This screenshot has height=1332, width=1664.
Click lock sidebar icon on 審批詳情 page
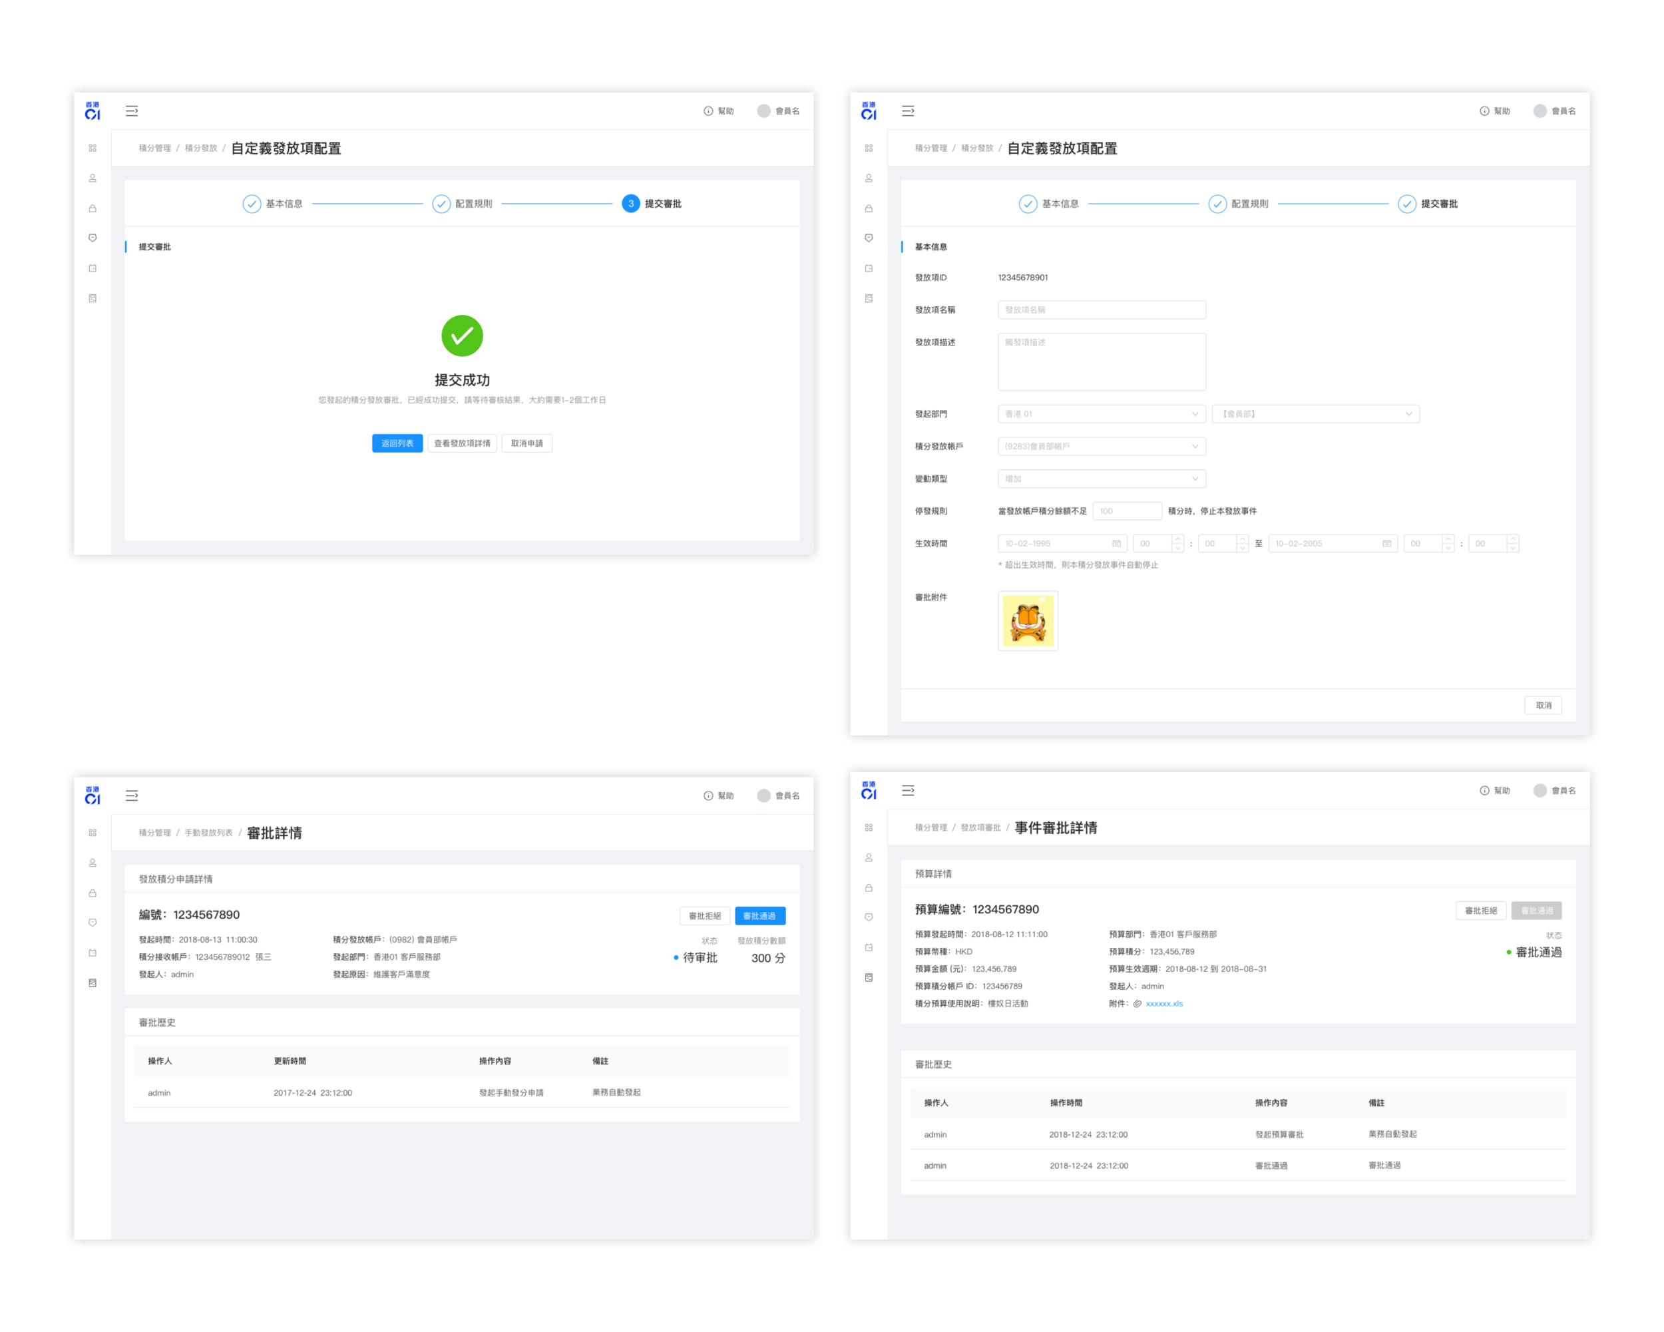pos(93,893)
